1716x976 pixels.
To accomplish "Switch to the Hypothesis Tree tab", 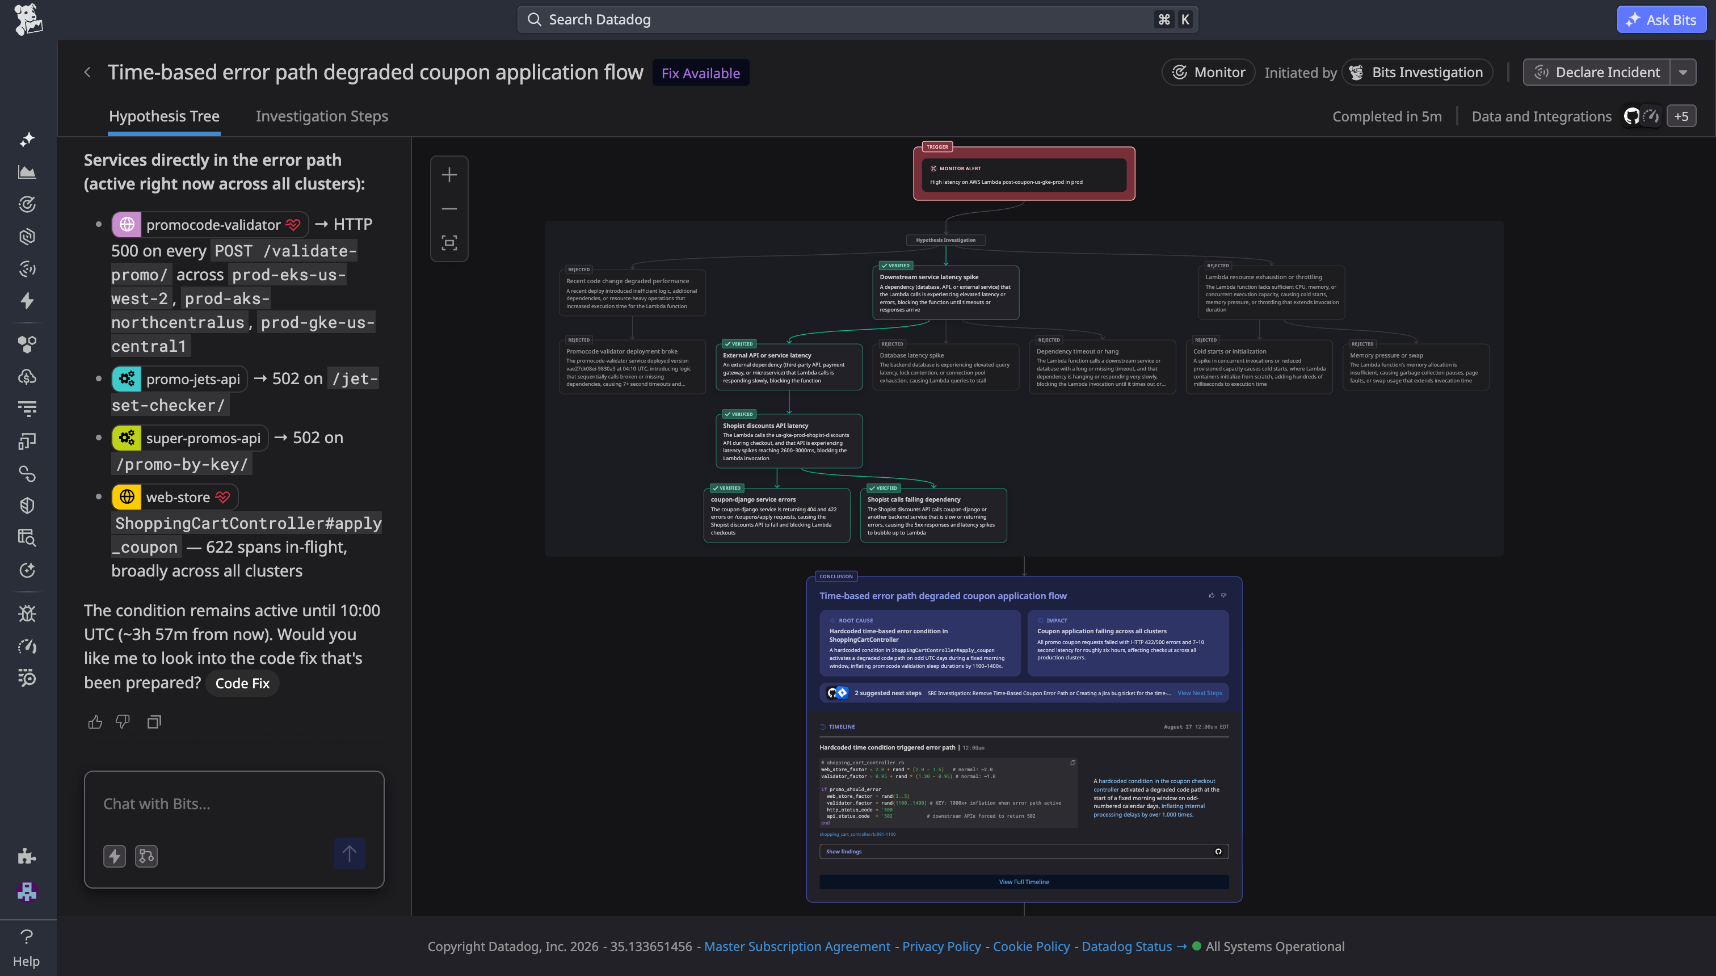I will (x=164, y=116).
